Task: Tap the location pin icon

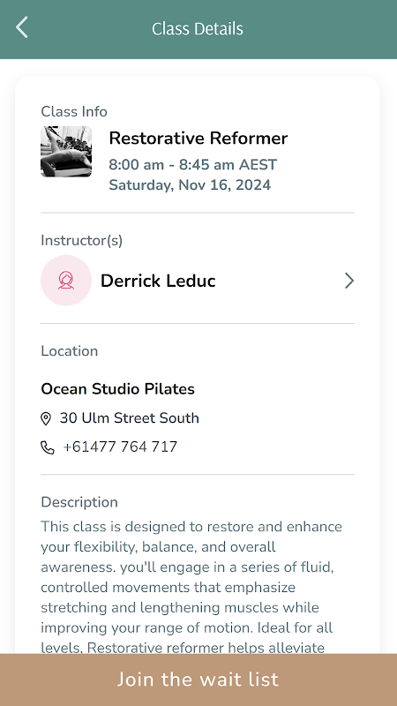Action: [46, 418]
